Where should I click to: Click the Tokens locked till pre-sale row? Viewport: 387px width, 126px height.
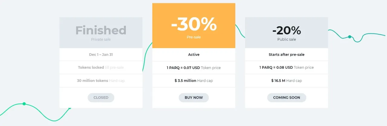[101, 68]
